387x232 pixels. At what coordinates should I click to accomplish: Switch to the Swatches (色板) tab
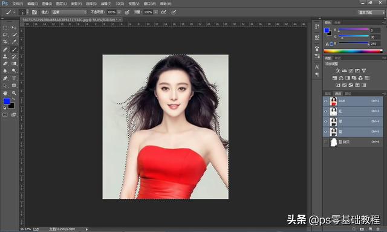click(x=337, y=23)
